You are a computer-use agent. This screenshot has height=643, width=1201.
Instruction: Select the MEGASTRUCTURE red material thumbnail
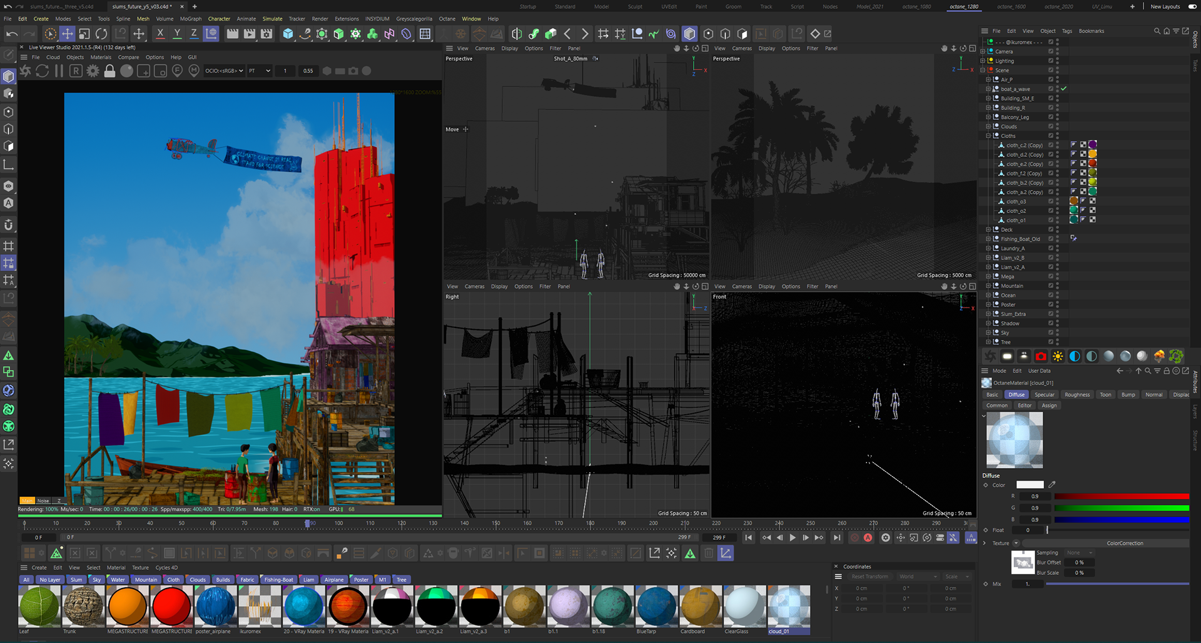click(x=171, y=606)
